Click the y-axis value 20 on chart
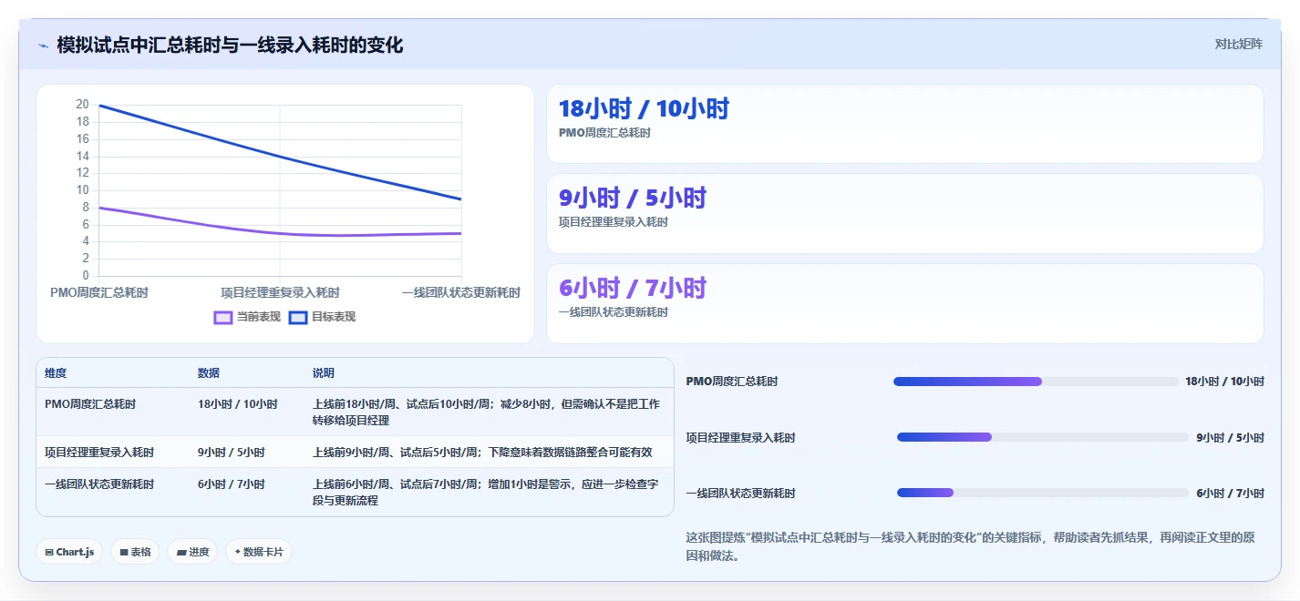Viewport: 1300px width, 601px height. 83,105
